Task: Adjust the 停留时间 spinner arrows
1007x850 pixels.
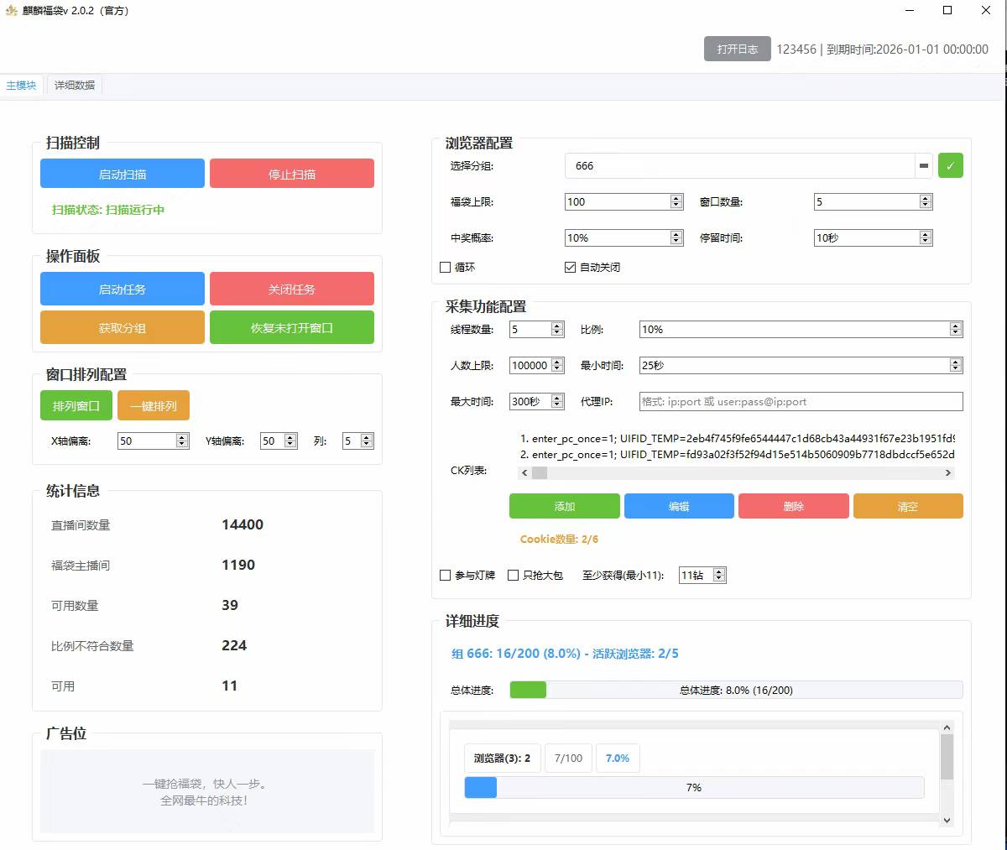Action: (x=926, y=237)
